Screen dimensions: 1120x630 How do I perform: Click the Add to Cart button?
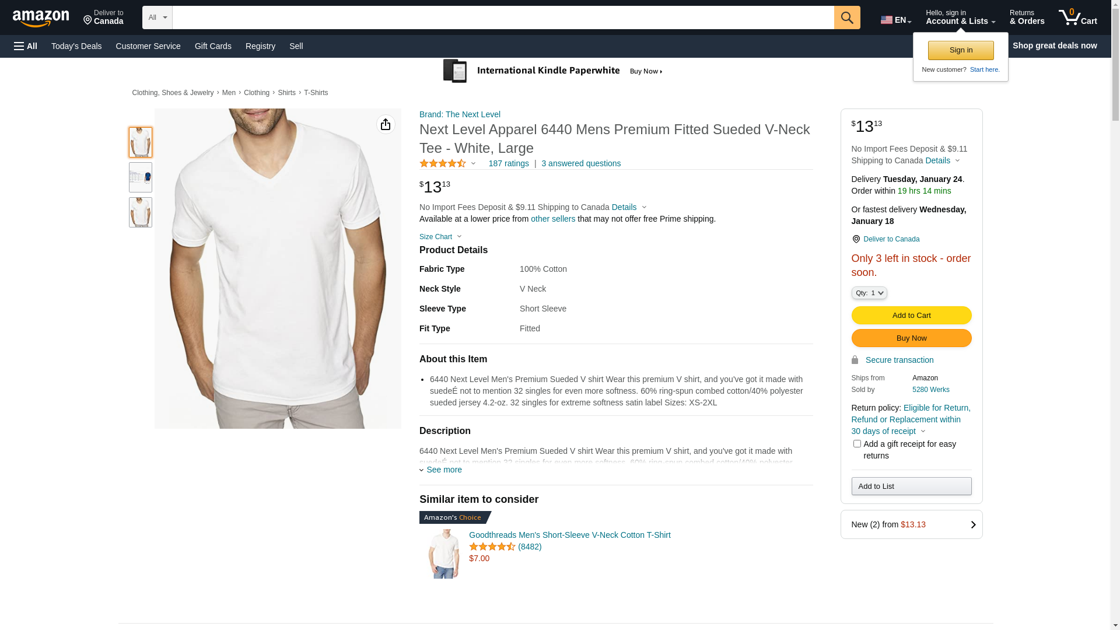pyautogui.click(x=911, y=316)
